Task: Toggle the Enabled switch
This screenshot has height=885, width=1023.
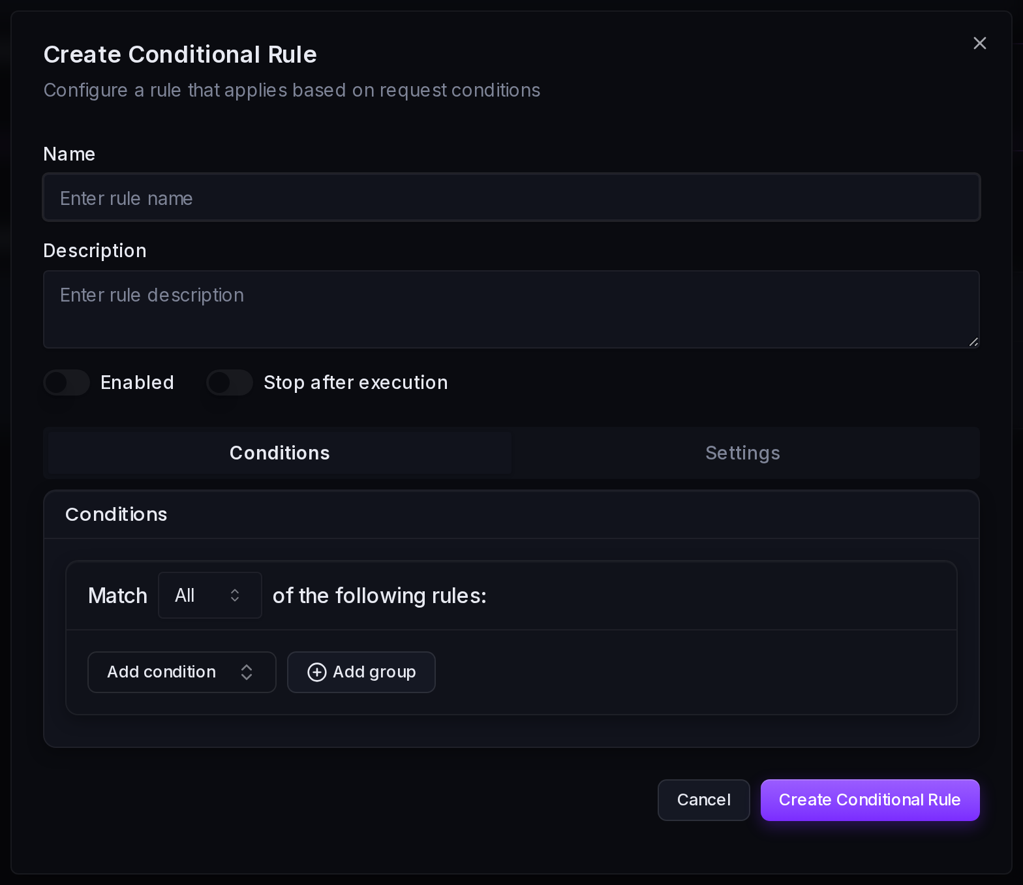Action: [67, 382]
